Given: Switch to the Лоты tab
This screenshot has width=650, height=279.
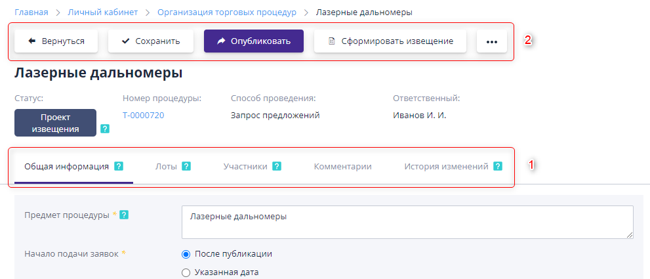Looking at the screenshot, I should [166, 167].
